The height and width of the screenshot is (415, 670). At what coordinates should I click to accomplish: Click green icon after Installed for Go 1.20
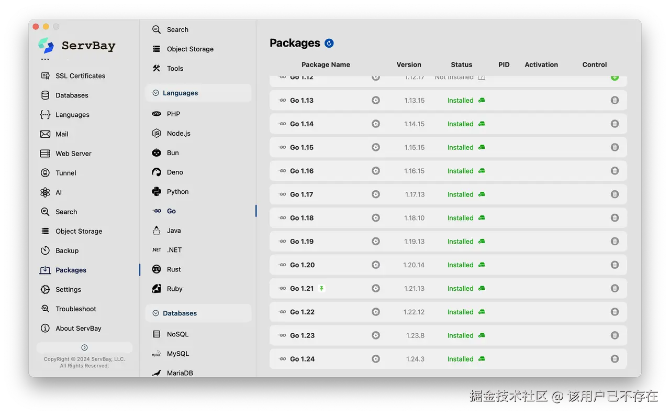coord(482,265)
